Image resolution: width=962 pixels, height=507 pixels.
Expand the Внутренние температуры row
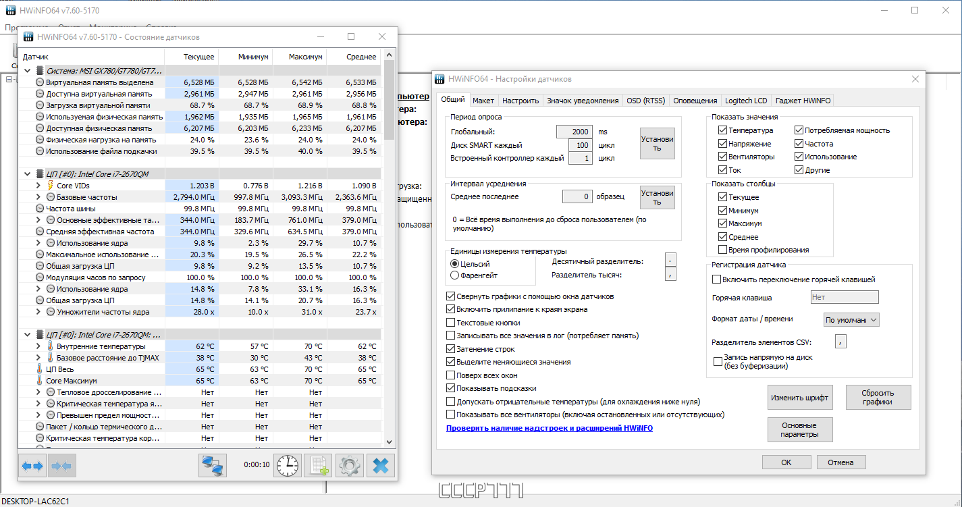pos(38,346)
